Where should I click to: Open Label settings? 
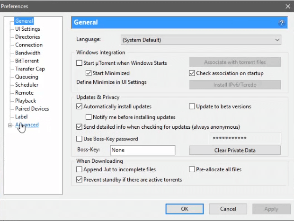21,117
